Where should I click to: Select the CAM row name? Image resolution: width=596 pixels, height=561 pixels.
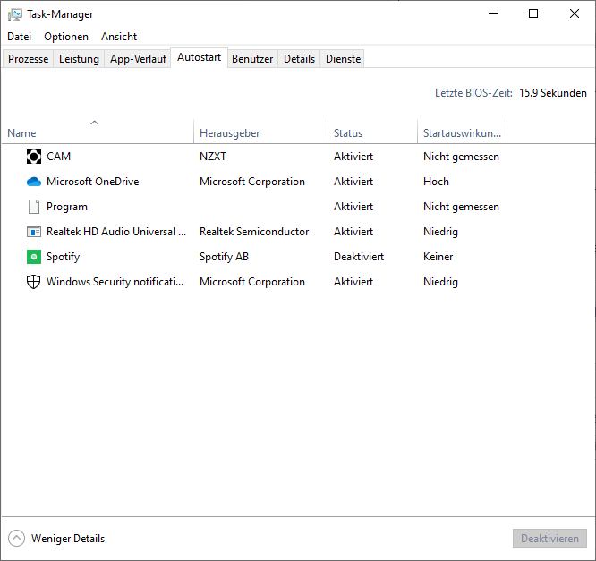point(58,157)
